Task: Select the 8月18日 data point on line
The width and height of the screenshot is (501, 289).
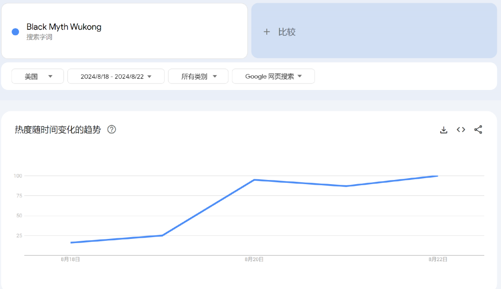Action: coord(71,243)
